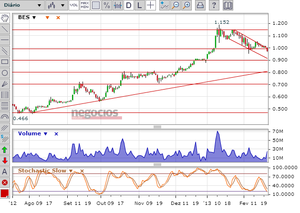Open the Diário timeframe dropdown
This screenshot has width=300, height=213.
[x=22, y=5]
